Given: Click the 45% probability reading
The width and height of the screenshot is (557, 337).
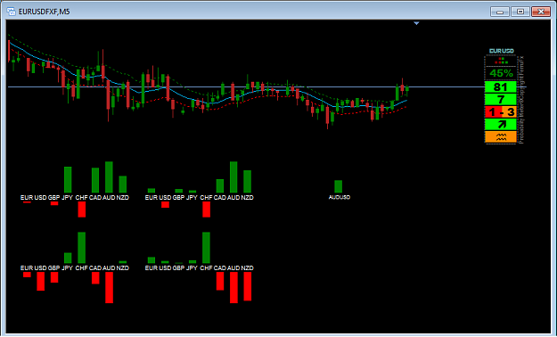Looking at the screenshot, I should (x=501, y=74).
